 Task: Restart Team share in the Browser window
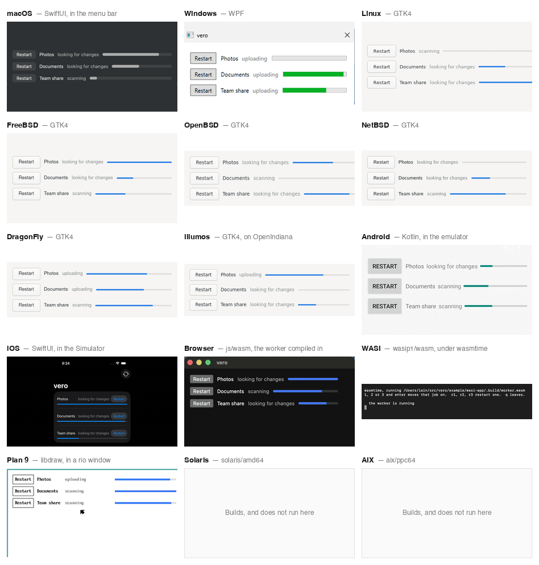(201, 404)
